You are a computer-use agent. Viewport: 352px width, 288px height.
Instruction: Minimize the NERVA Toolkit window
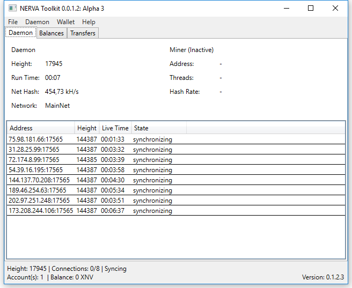click(287, 8)
